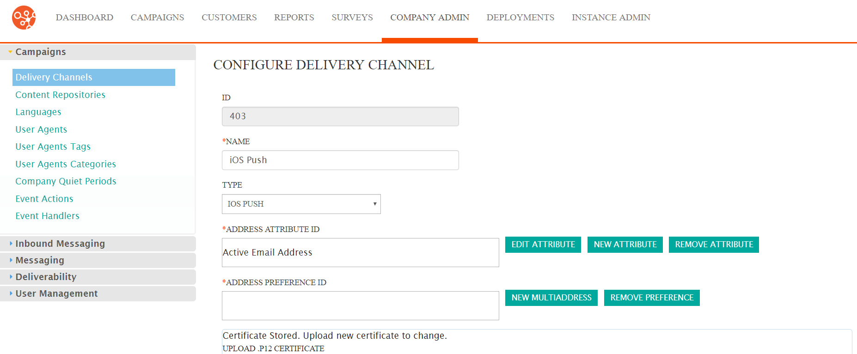Open the Dashboard menu
Image resolution: width=857 pixels, height=354 pixels.
pos(85,18)
